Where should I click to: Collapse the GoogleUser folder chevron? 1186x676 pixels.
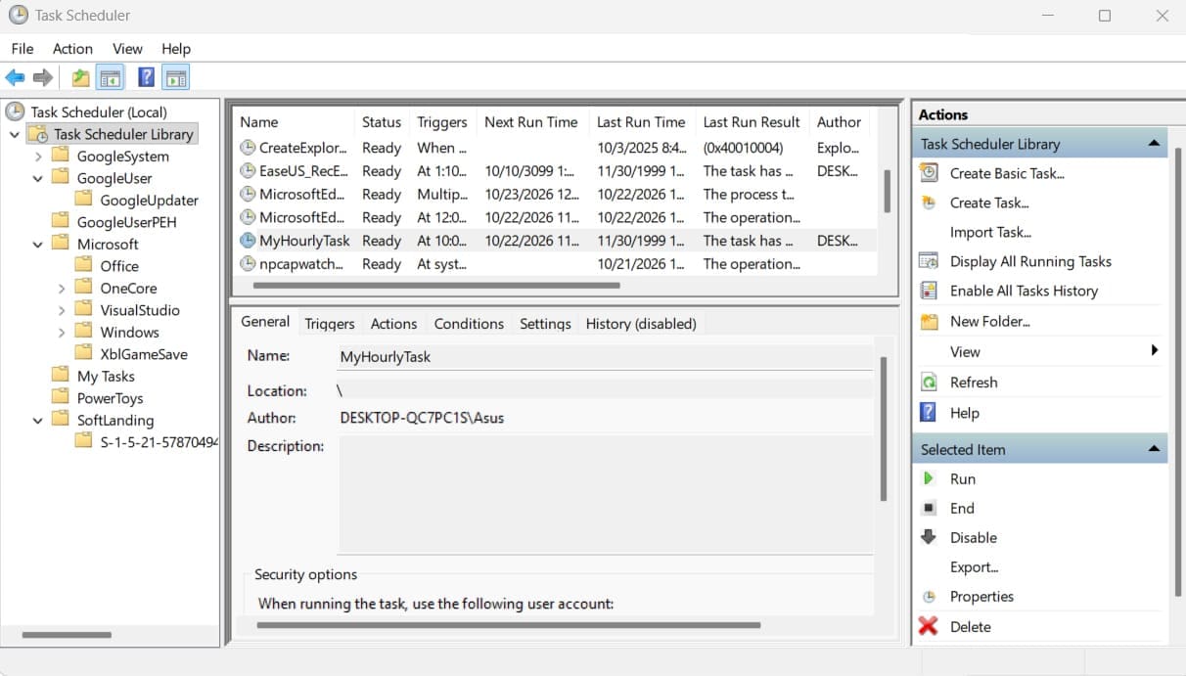(38, 178)
